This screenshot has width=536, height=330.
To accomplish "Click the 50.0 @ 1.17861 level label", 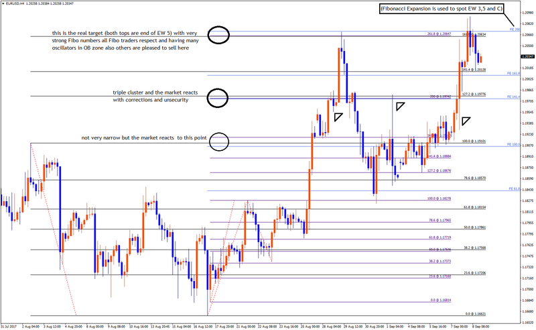I will point(474,227).
